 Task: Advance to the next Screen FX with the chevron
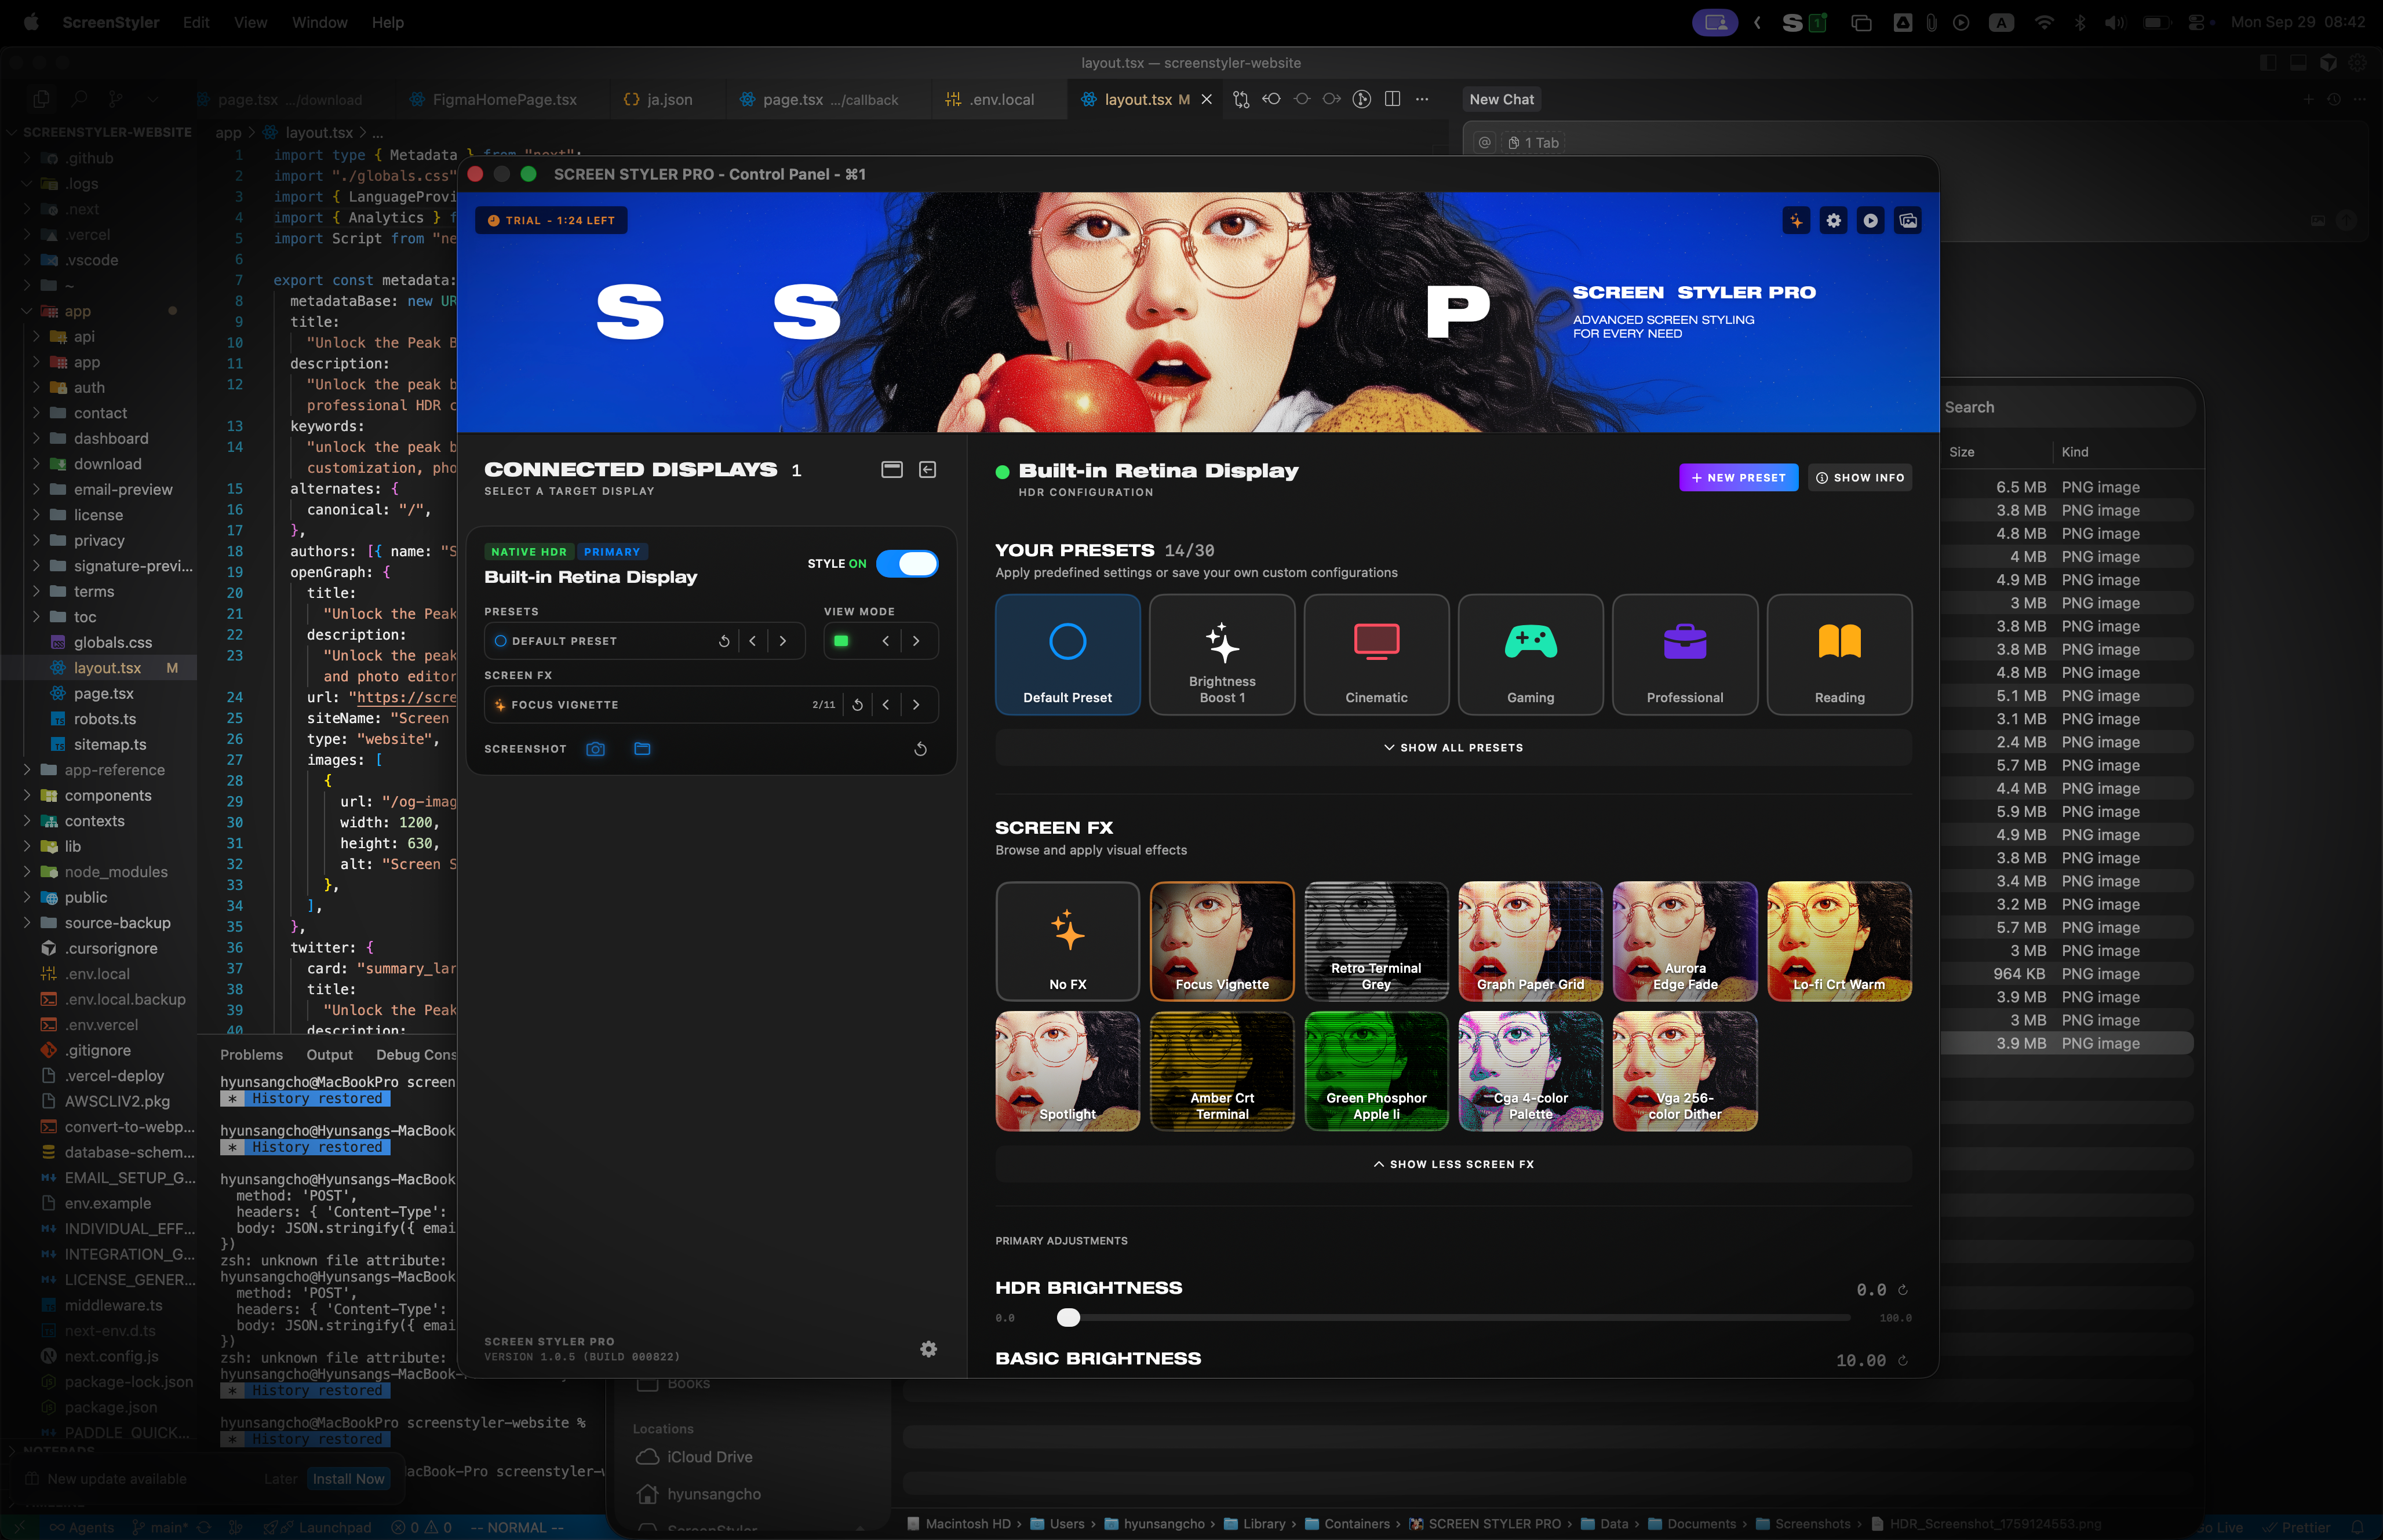pos(916,704)
